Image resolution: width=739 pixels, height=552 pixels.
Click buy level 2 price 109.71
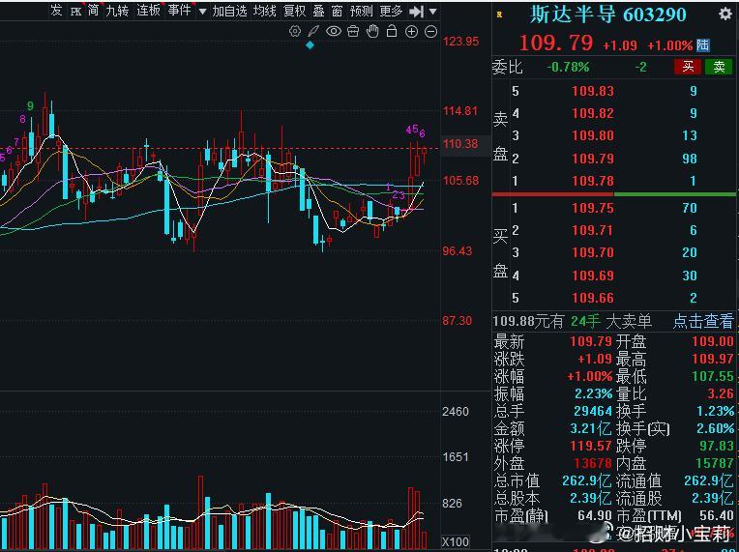pos(593,230)
